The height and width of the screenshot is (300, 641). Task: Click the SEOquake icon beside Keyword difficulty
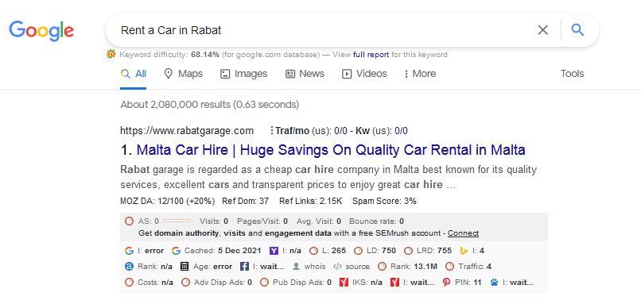coord(111,54)
